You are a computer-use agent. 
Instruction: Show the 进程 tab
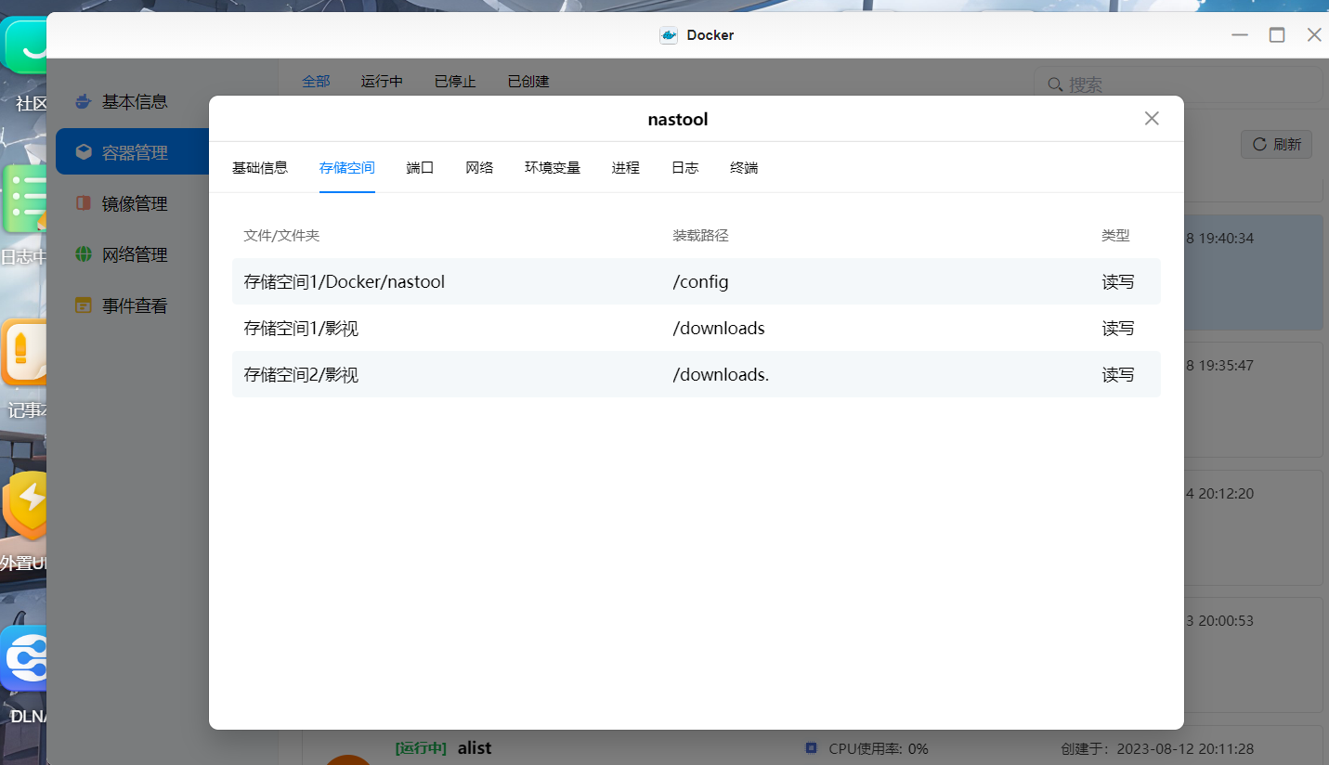click(x=626, y=168)
